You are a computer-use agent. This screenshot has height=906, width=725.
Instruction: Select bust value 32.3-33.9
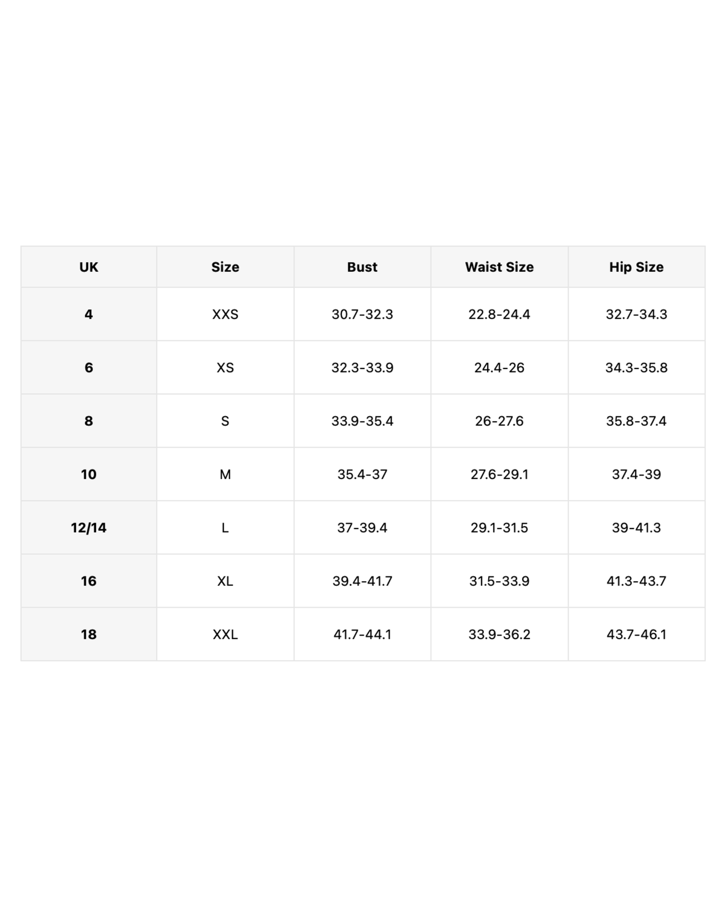coord(362,367)
